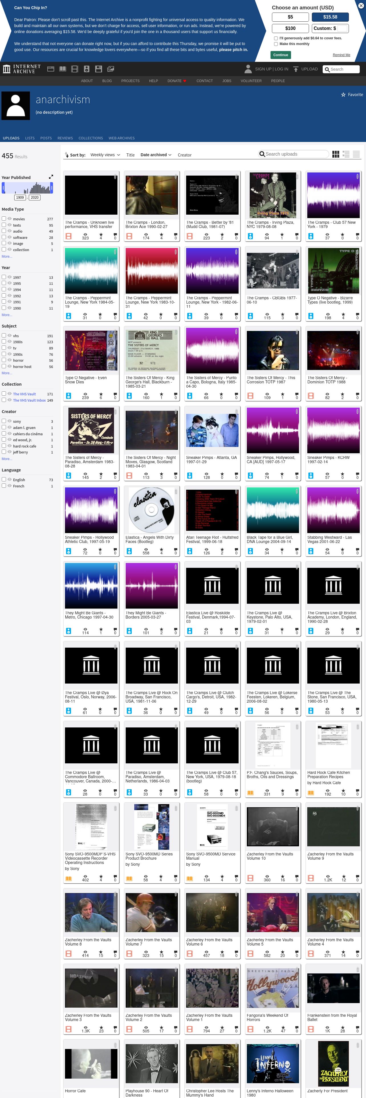
Task: Check the vhs subject filter
Action: pos(4,335)
